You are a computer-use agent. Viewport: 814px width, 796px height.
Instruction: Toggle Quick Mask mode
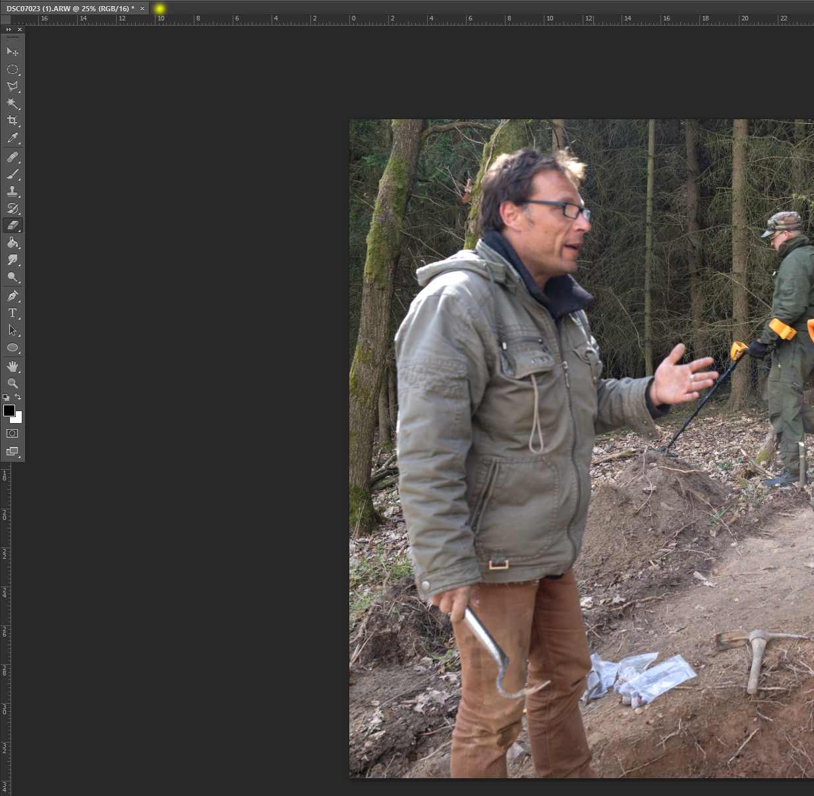[x=13, y=434]
